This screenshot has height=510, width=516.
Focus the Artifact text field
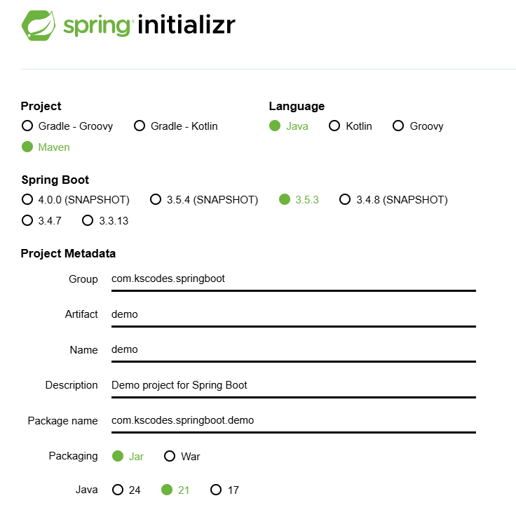293,314
